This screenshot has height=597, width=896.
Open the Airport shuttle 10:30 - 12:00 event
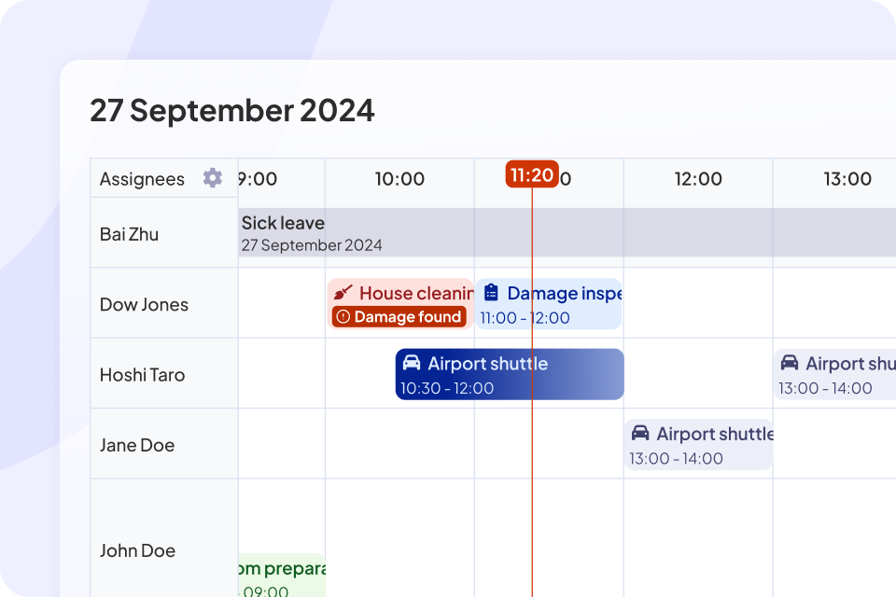click(x=509, y=375)
